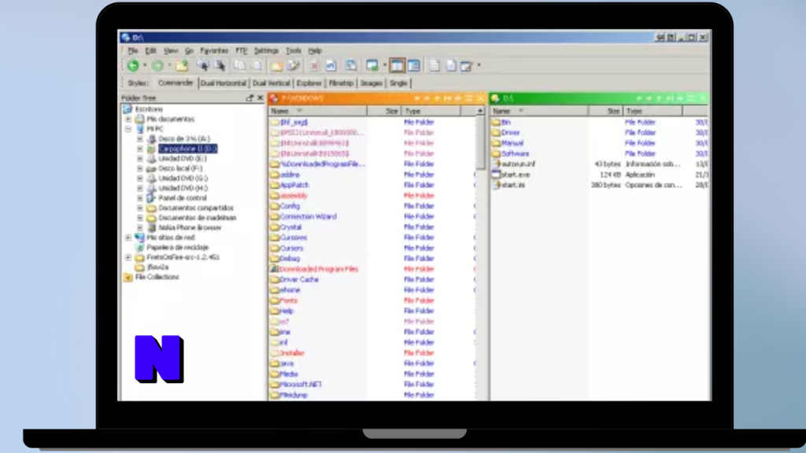806x453 pixels.
Task: Open the Tools menu
Action: [x=294, y=51]
